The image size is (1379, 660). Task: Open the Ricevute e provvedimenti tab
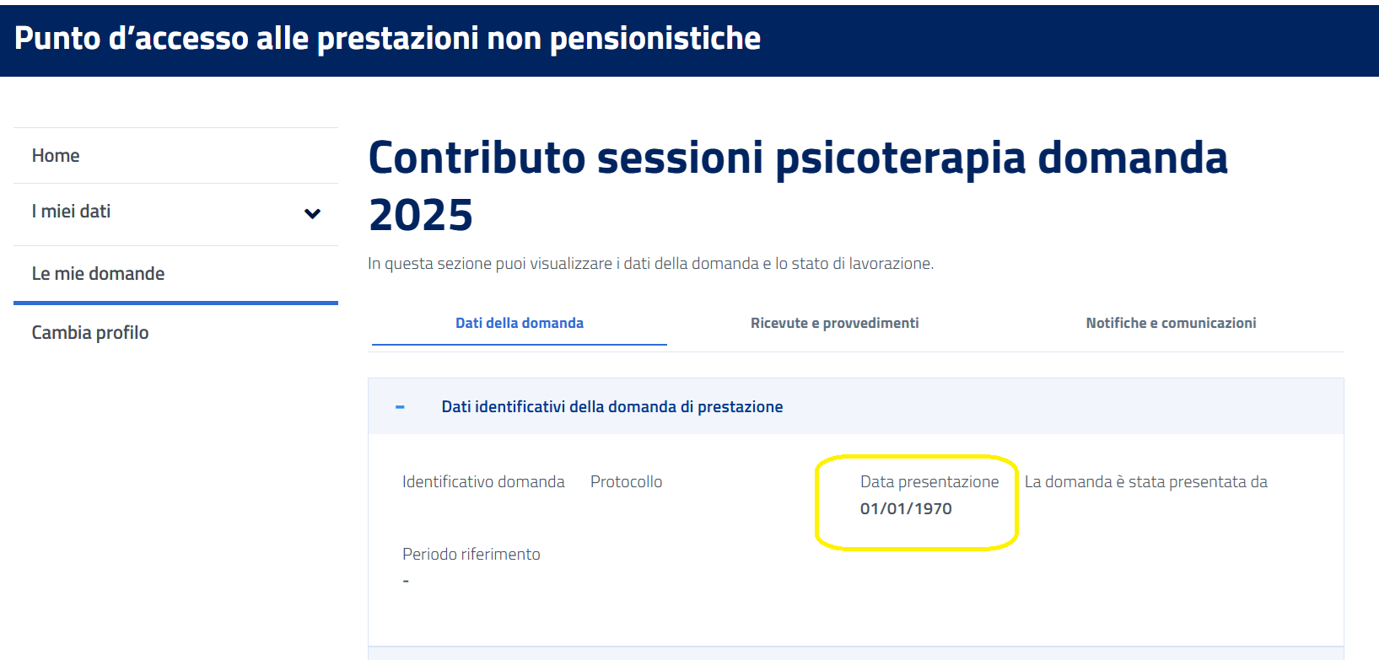point(834,323)
